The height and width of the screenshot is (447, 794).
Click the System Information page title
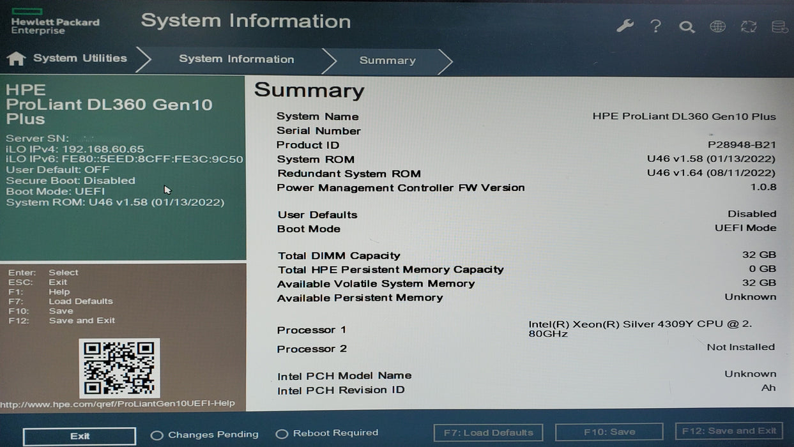pyautogui.click(x=246, y=21)
